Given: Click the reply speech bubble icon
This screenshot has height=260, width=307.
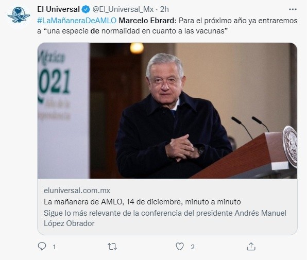Looking at the screenshot, I should (x=42, y=246).
